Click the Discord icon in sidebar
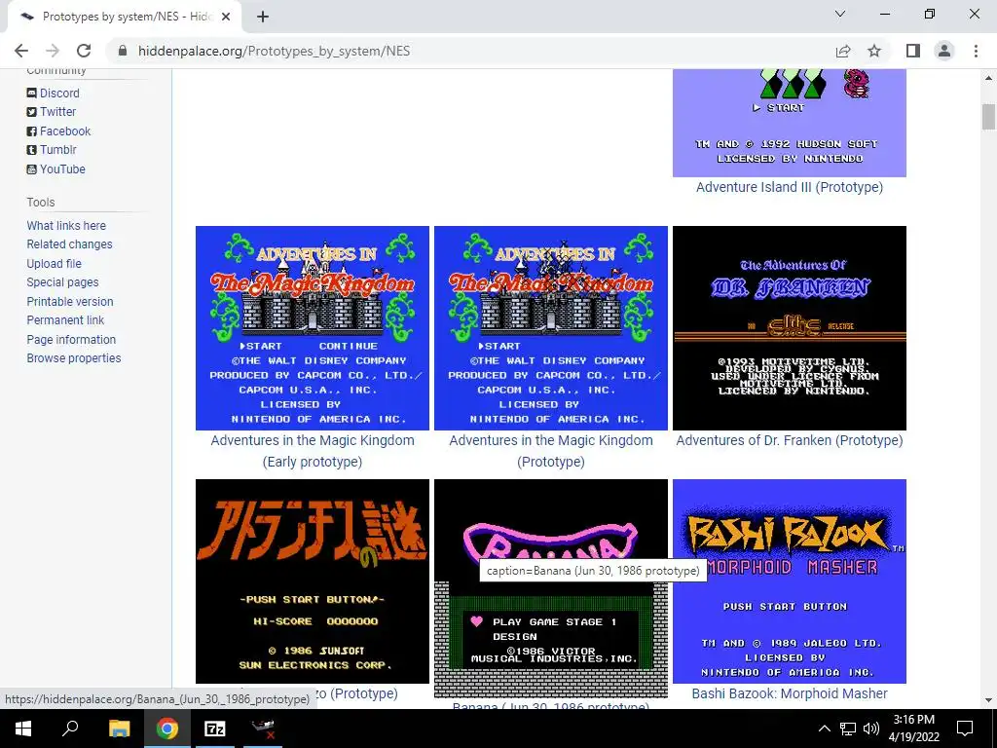The image size is (997, 748). [31, 93]
